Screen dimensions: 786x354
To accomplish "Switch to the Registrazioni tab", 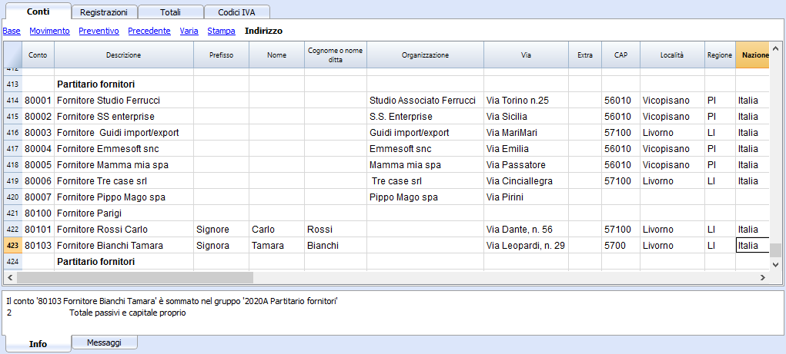I will tap(105, 12).
